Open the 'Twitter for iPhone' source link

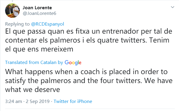click(73, 101)
